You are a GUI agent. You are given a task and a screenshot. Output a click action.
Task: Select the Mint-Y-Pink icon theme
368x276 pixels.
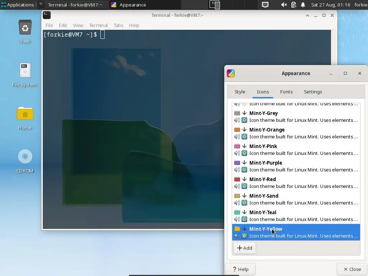pos(296,149)
